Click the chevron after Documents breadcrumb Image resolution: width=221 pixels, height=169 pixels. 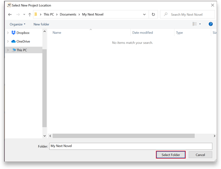point(79,14)
